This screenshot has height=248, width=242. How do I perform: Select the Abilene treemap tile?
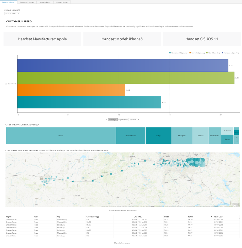point(200,136)
